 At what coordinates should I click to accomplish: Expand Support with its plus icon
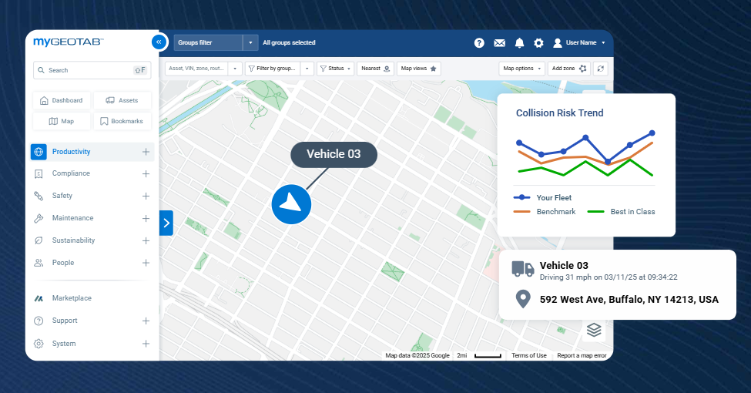146,321
